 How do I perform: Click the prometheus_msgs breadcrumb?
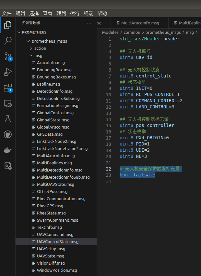tap(163, 33)
